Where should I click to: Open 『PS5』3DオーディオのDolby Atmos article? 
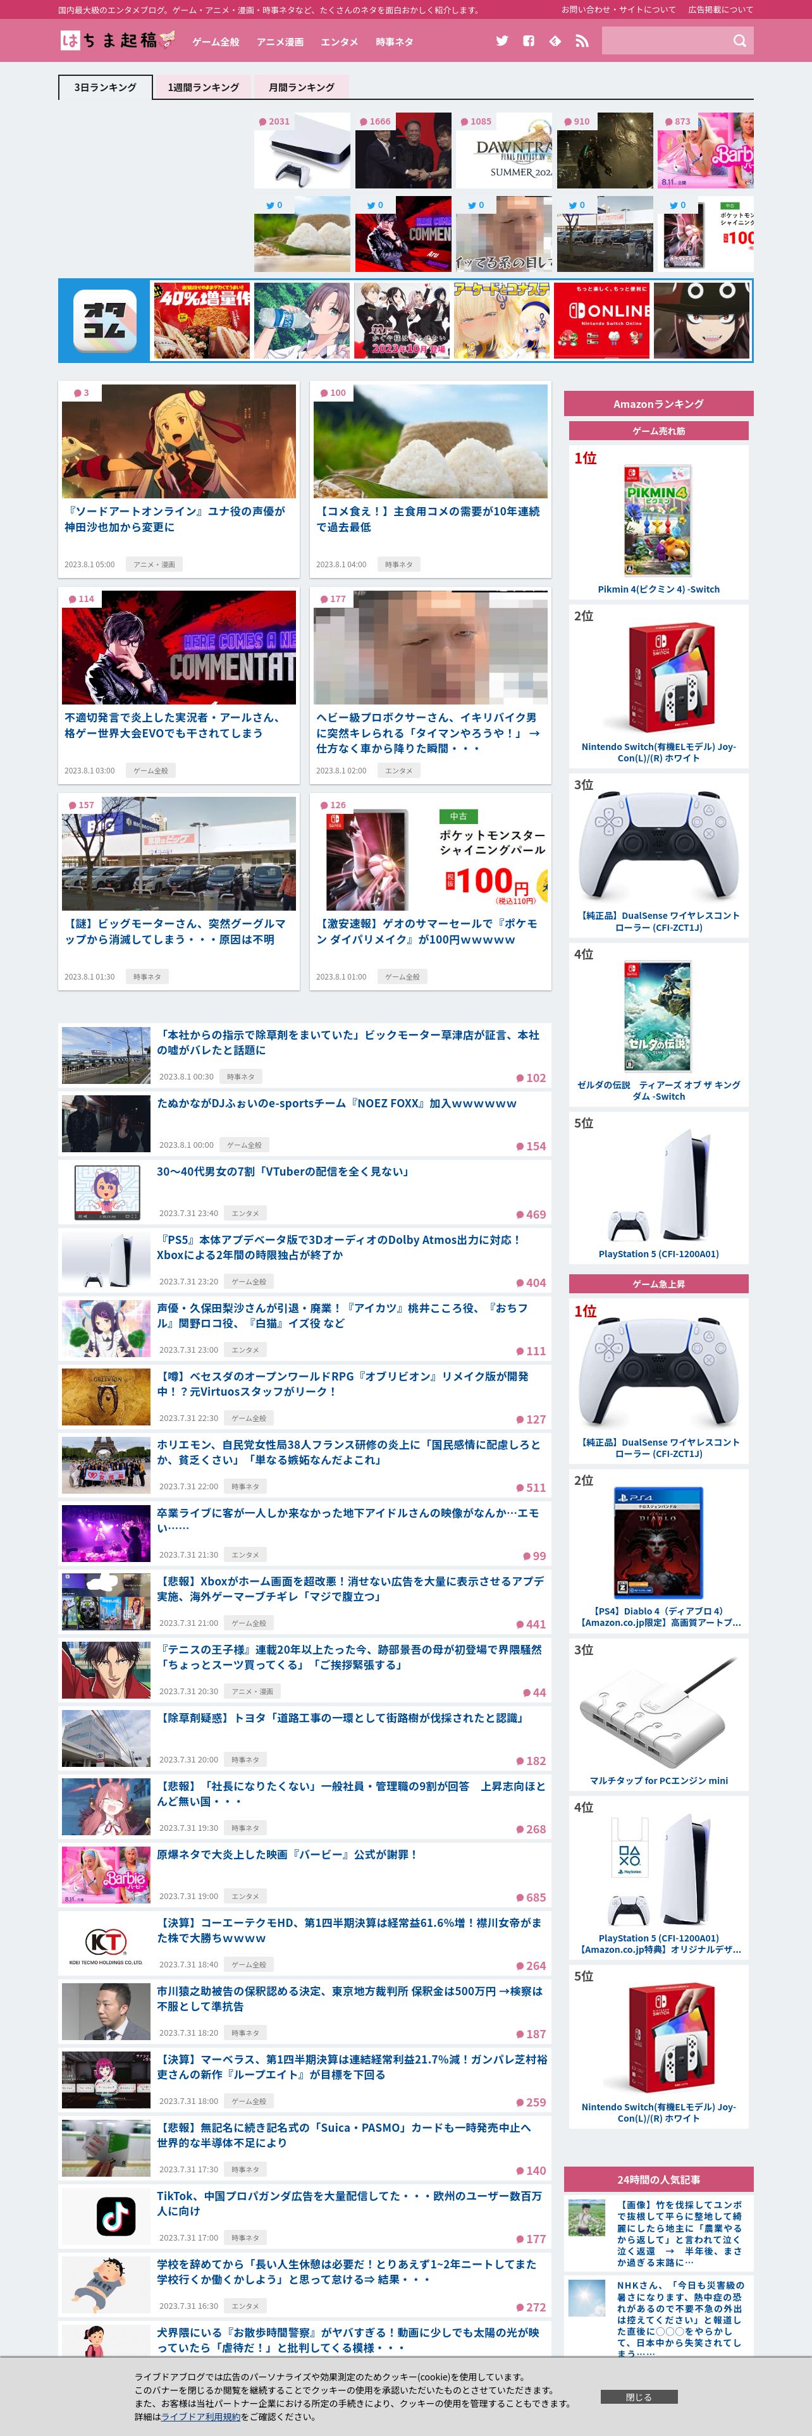pos(338,1247)
